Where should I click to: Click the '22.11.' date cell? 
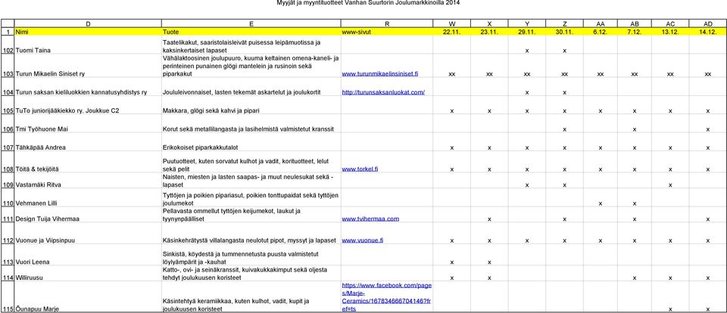coord(451,32)
